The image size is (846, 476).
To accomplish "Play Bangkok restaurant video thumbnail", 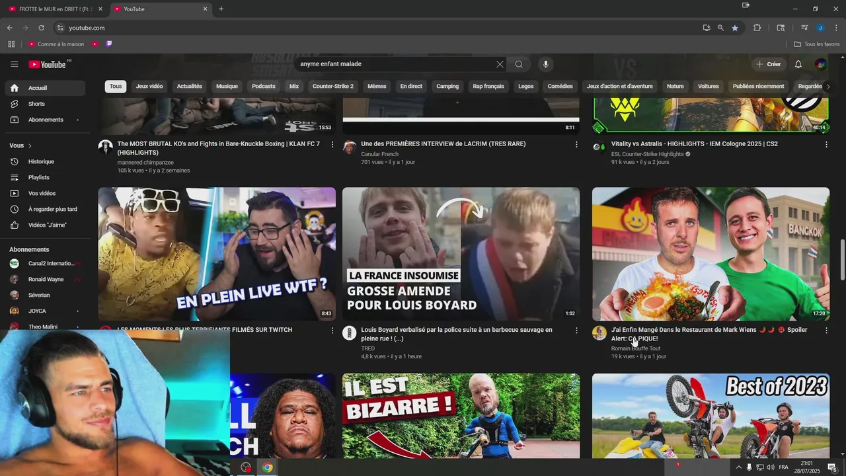I will click(x=711, y=254).
